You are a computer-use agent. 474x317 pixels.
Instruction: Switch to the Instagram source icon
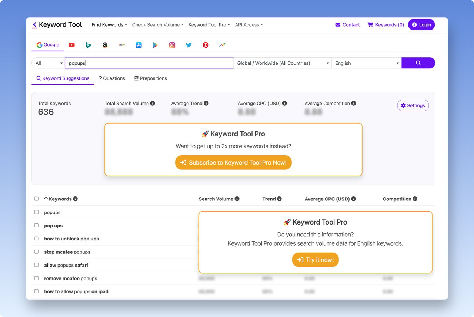(x=172, y=45)
